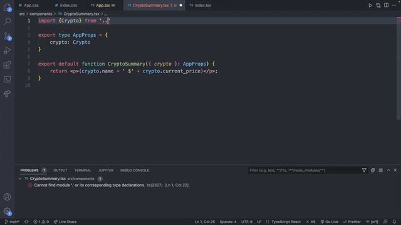Open feedback icon in status bar
Screen dimensions: 401x225
tap(385, 222)
